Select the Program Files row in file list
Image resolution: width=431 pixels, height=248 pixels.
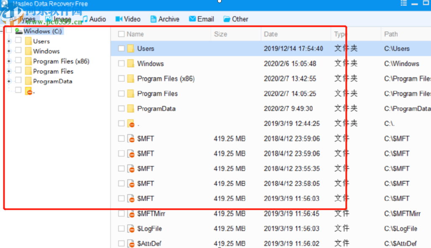coord(271,94)
